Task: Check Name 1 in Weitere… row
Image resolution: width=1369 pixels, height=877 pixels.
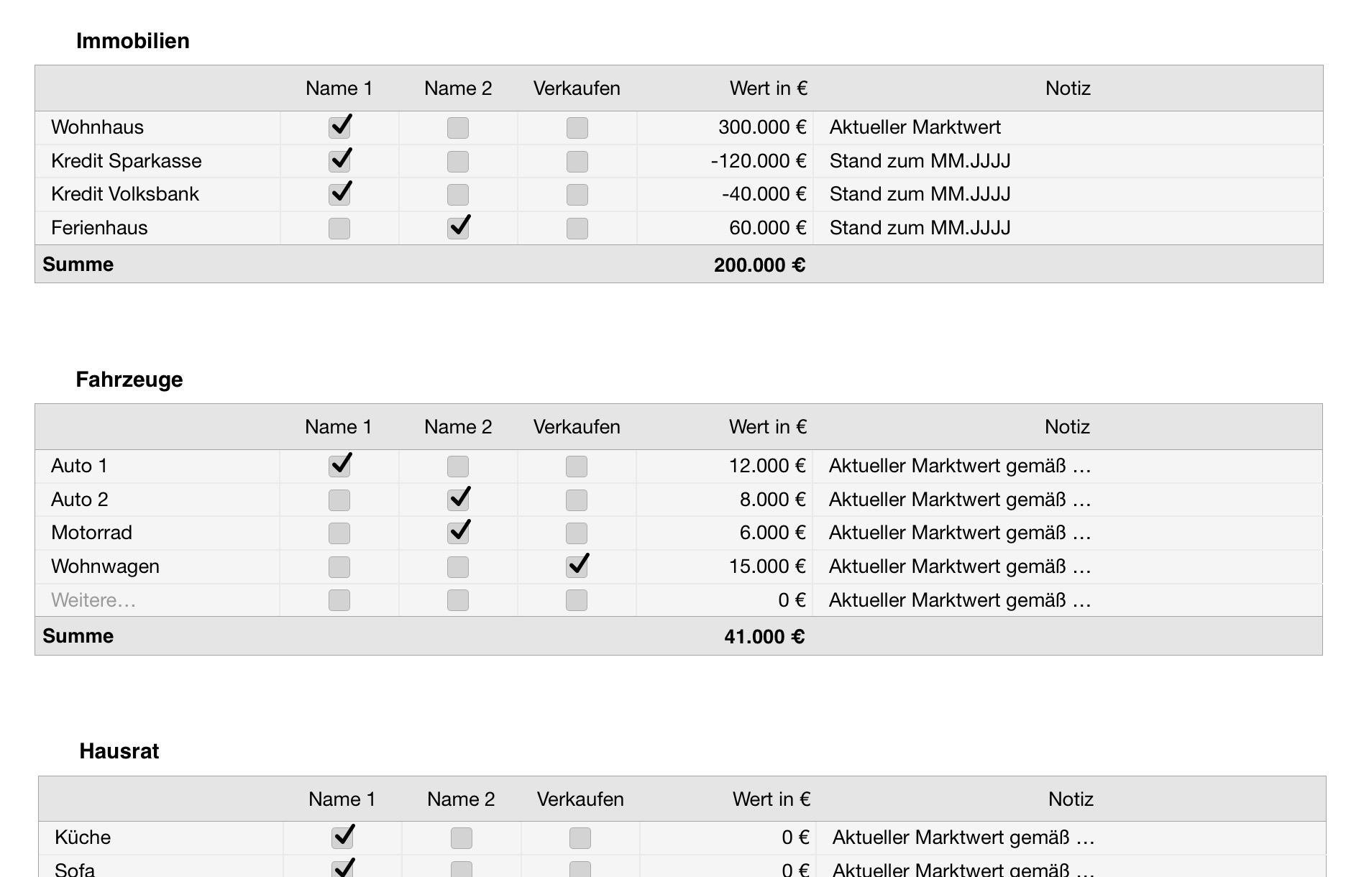Action: (x=339, y=600)
